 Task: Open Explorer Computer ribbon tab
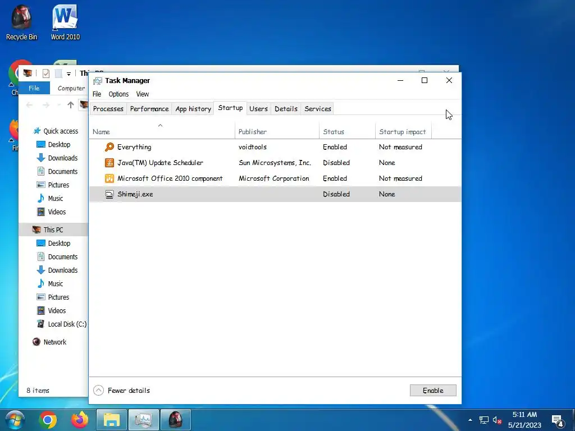pos(71,88)
